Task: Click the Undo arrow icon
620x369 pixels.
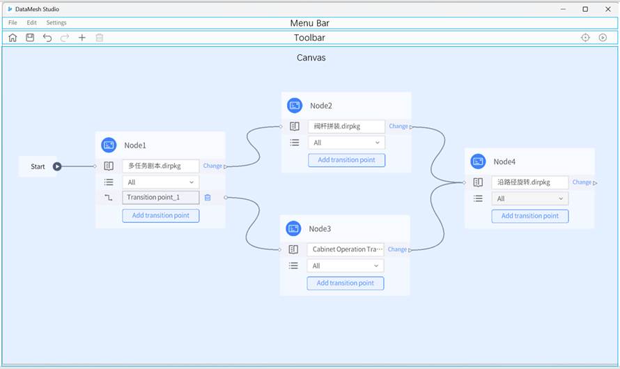Action: pos(47,38)
